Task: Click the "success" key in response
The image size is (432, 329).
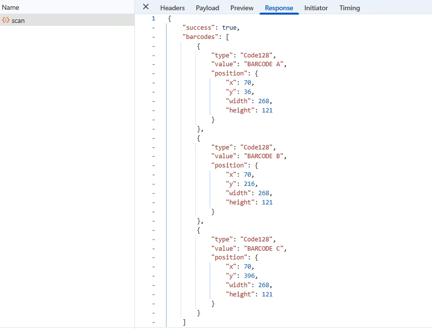Action: [x=199, y=28]
